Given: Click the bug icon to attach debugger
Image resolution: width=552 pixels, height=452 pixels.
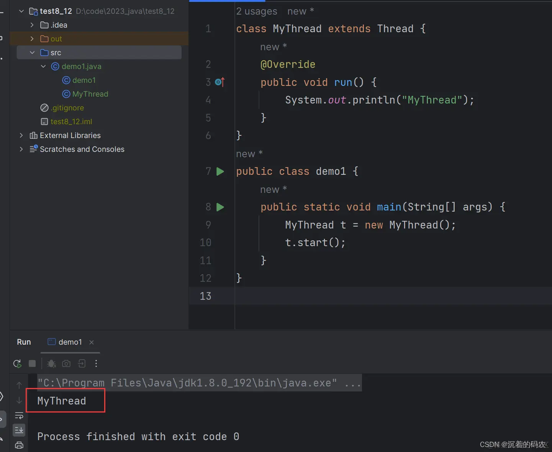Looking at the screenshot, I should click(51, 363).
